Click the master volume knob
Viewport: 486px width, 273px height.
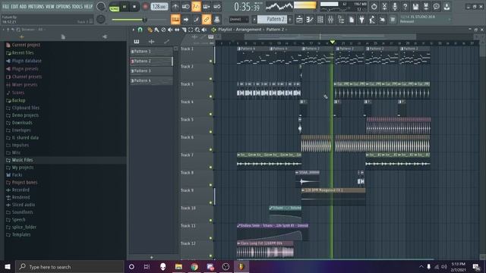101,7
